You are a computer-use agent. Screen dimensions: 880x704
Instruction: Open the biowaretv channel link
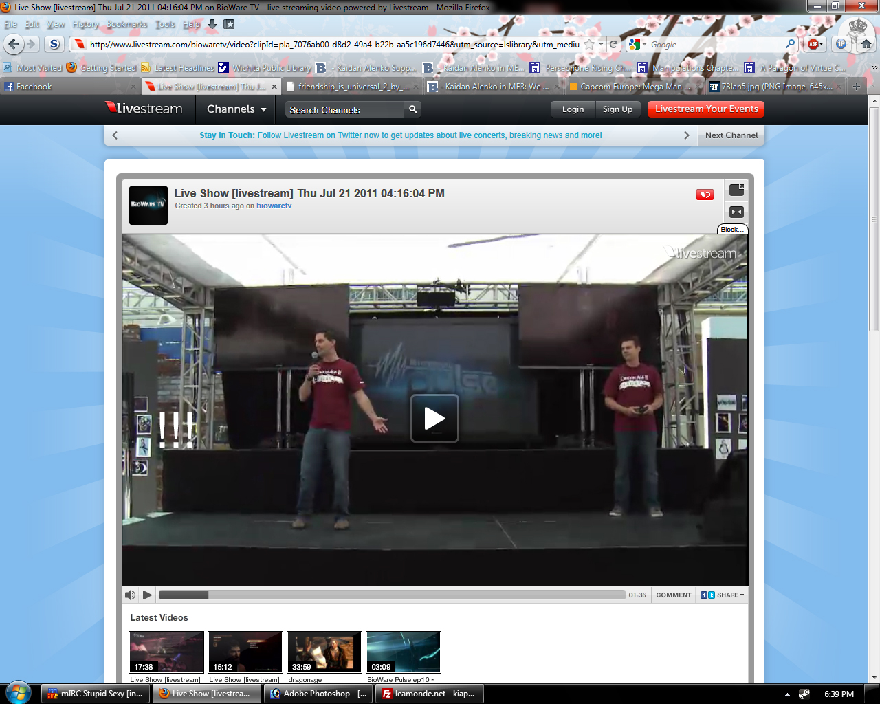coord(274,206)
